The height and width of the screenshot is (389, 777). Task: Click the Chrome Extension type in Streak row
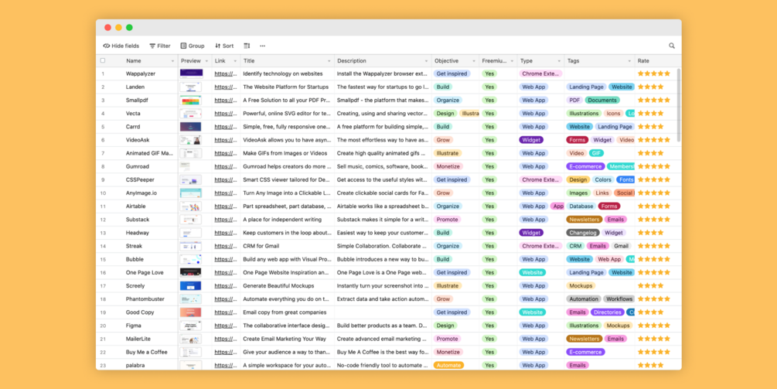coord(540,246)
